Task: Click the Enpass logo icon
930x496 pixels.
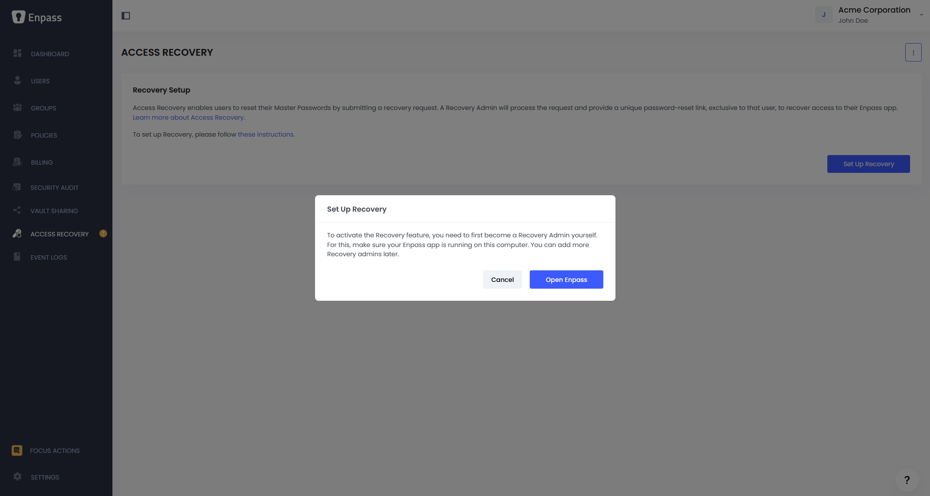Action: tap(18, 17)
